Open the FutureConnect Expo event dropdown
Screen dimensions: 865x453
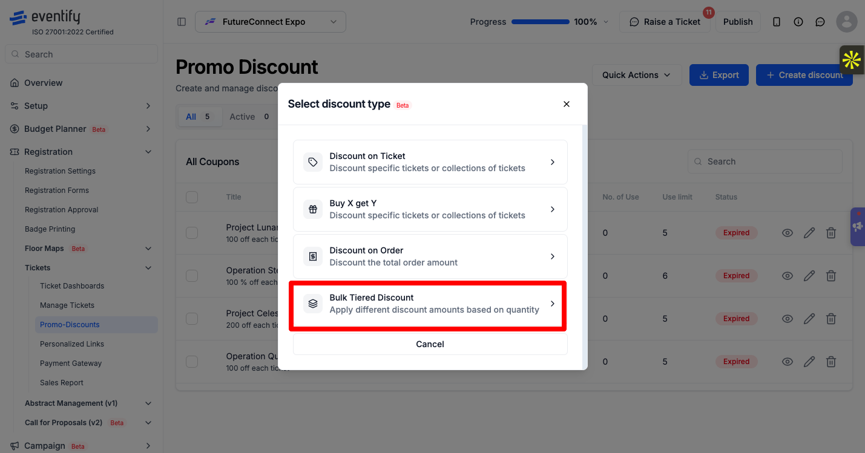pos(271,22)
